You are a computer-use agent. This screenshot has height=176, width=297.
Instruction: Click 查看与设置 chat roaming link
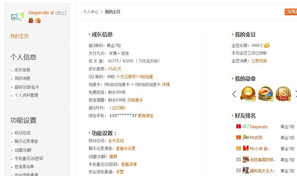tap(126, 148)
